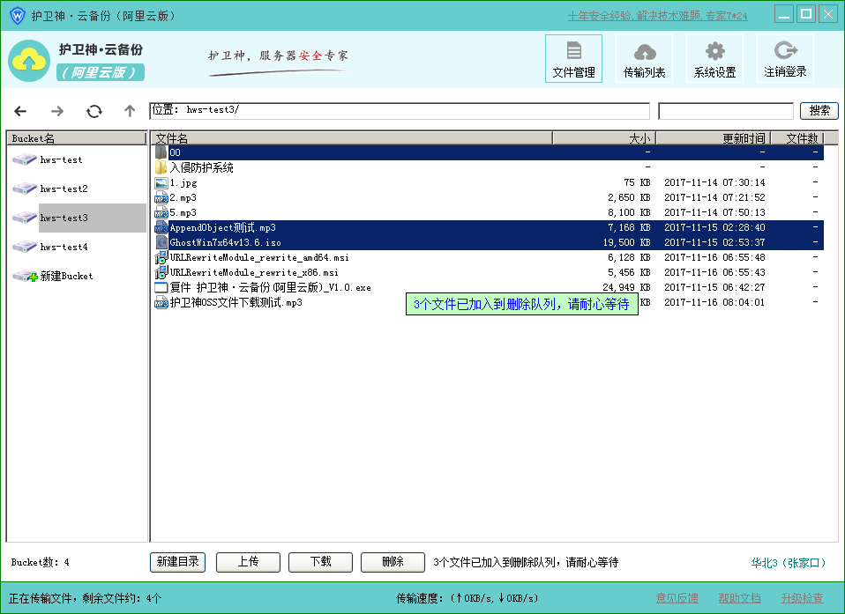Click the exe file window icon
845x614 pixels.
click(161, 287)
